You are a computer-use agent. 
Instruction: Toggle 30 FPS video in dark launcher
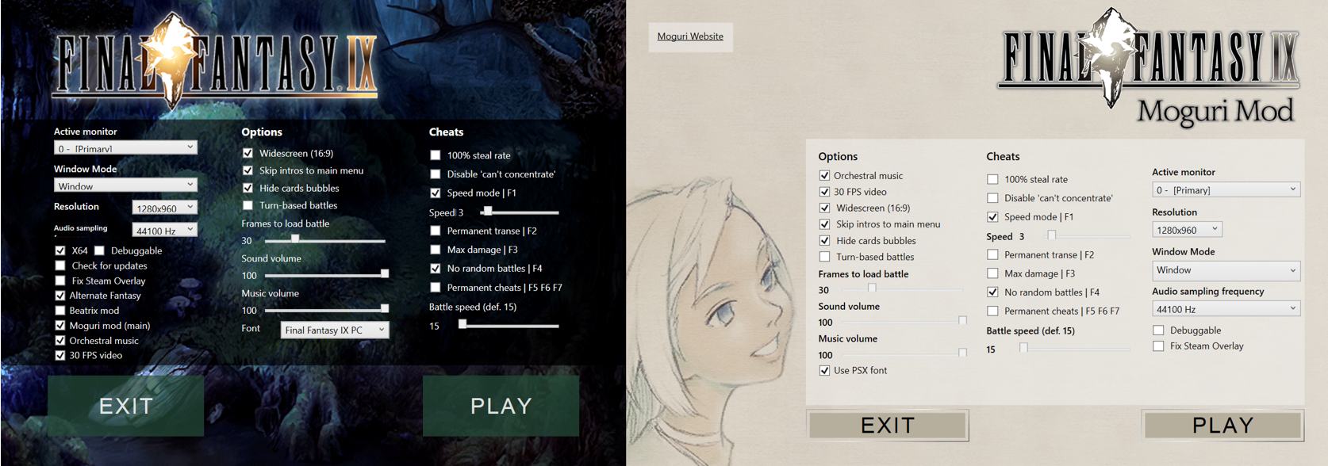point(60,356)
